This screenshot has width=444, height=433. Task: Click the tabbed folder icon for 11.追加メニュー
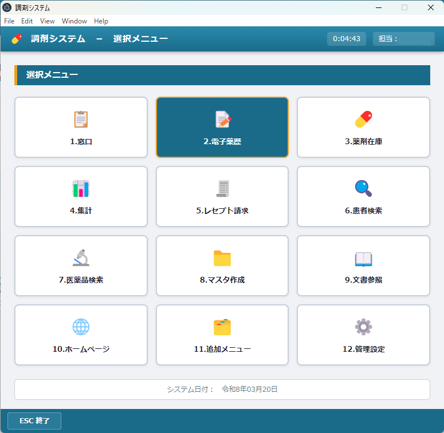tap(222, 327)
